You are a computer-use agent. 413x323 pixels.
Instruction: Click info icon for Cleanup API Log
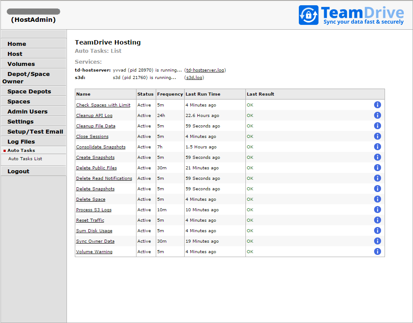coord(377,115)
